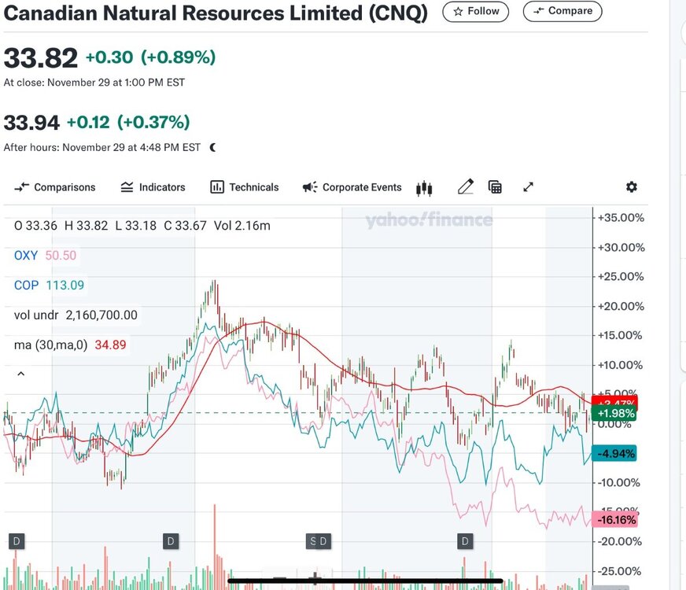This screenshot has height=590, width=686.
Task: Click the S split marker on timeline
Action: click(313, 541)
